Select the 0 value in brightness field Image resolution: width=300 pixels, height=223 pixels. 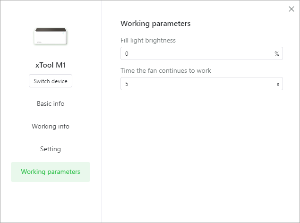(127, 53)
